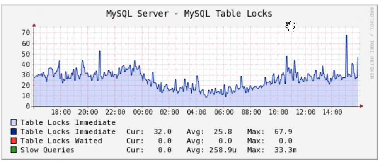Select the Max value 33.3m

coord(285,150)
